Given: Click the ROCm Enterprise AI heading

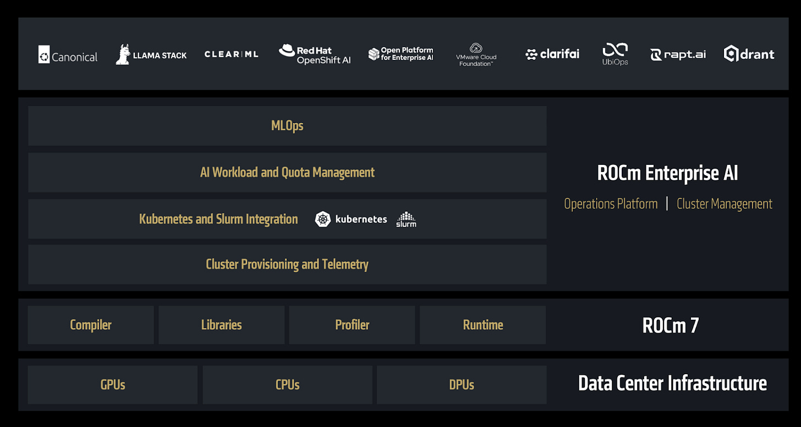Looking at the screenshot, I should pos(667,173).
